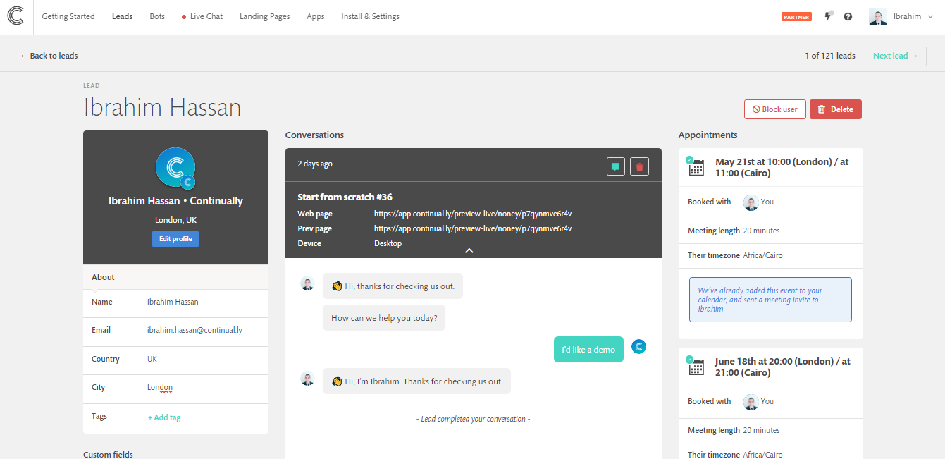Open the Apps tab

pos(316,16)
